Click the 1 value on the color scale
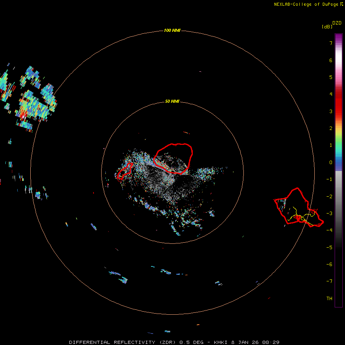 coord(331,145)
